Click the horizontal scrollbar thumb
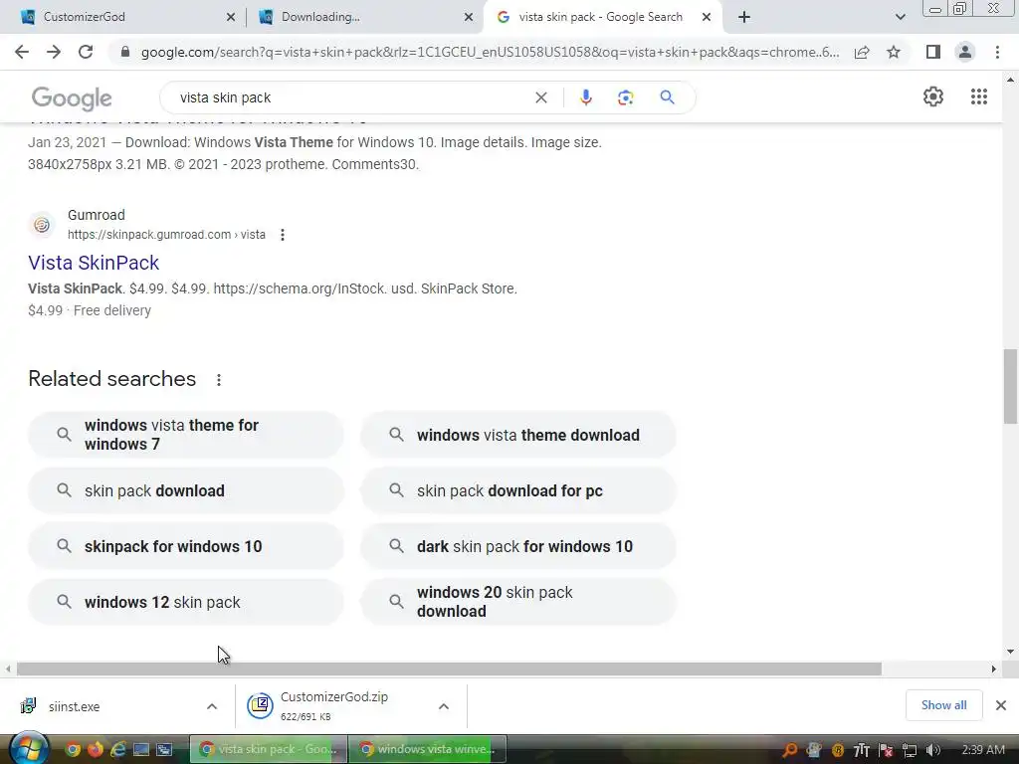The image size is (1019, 764). [x=449, y=668]
